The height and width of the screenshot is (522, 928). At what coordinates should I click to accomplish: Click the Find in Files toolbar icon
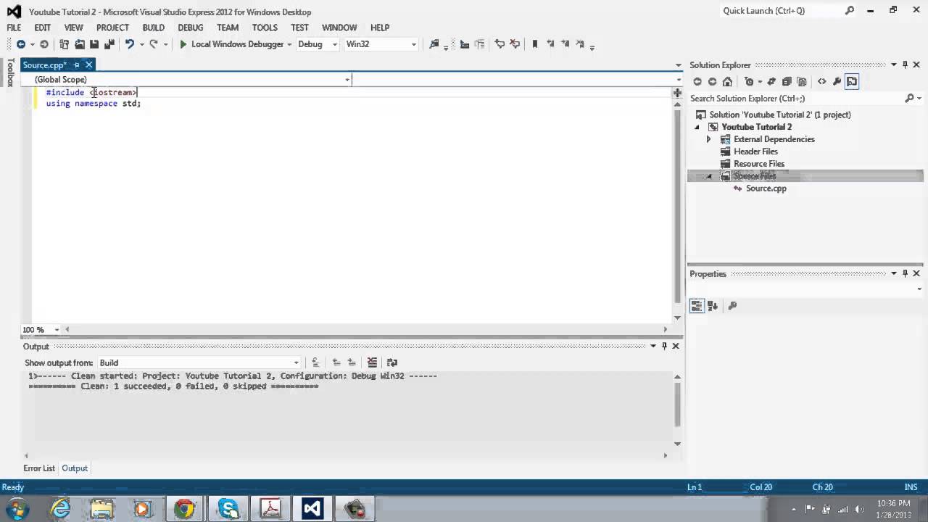434,44
